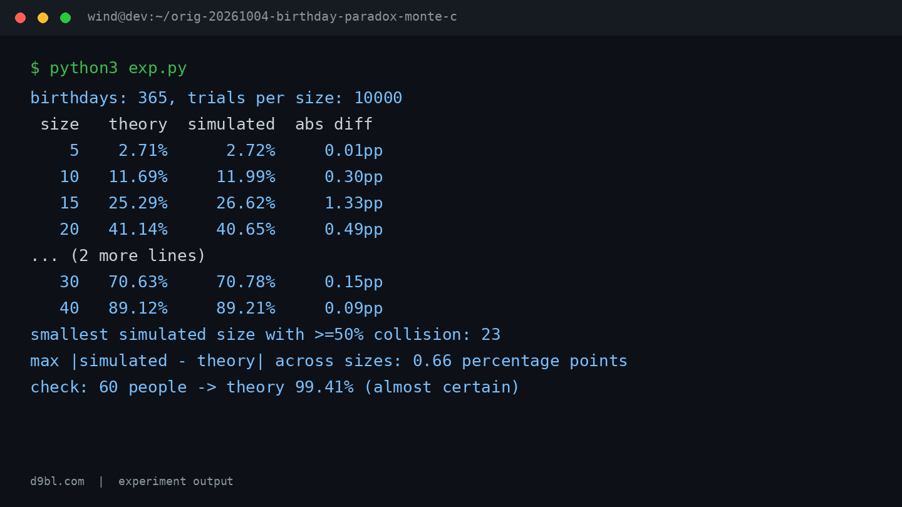902x507 pixels.
Task: Click the yellow minimize window button
Action: tap(43, 18)
